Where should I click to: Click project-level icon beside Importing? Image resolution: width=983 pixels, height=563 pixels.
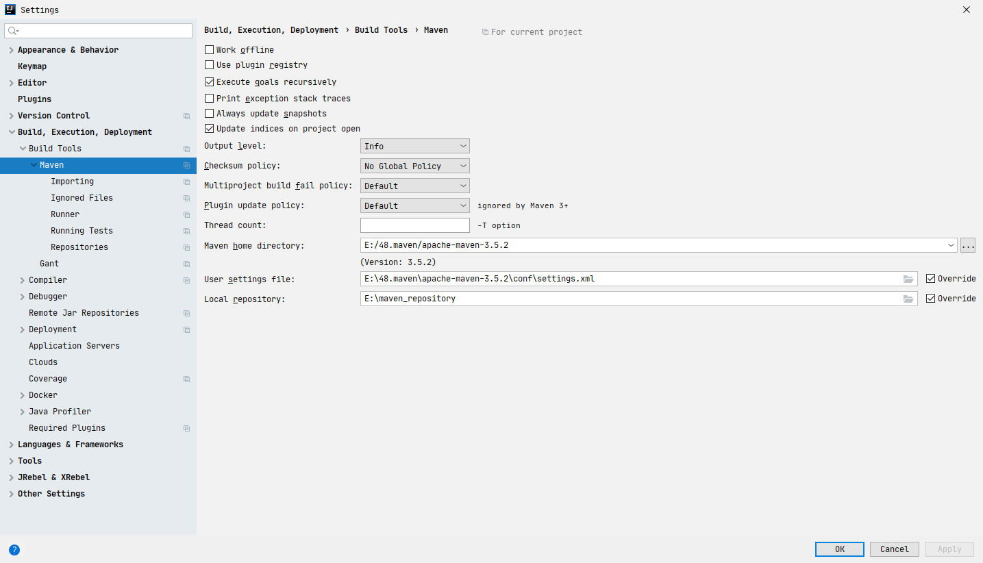[x=186, y=182]
